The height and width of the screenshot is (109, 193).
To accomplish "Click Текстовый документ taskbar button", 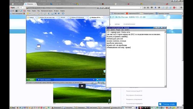I will pos(128,108).
